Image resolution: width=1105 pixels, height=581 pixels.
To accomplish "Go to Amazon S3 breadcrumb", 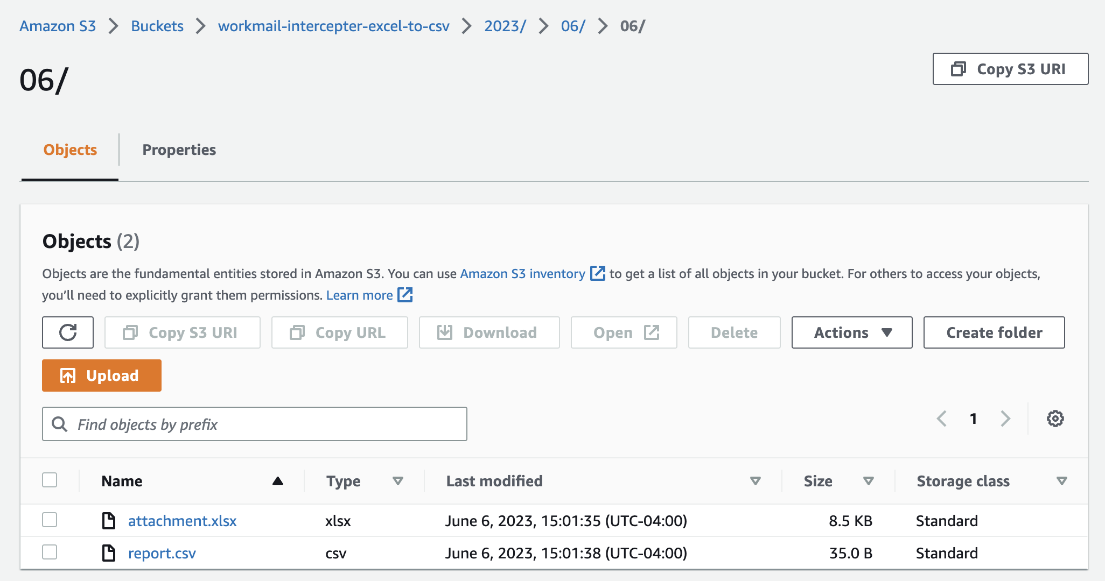I will click(58, 26).
